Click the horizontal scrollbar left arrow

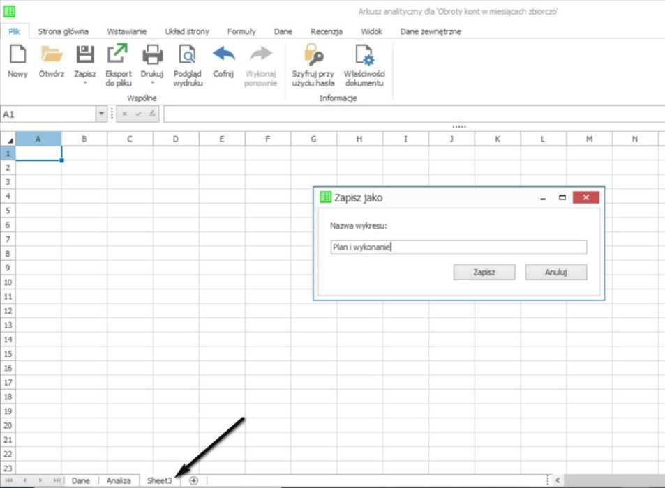pyautogui.click(x=558, y=480)
